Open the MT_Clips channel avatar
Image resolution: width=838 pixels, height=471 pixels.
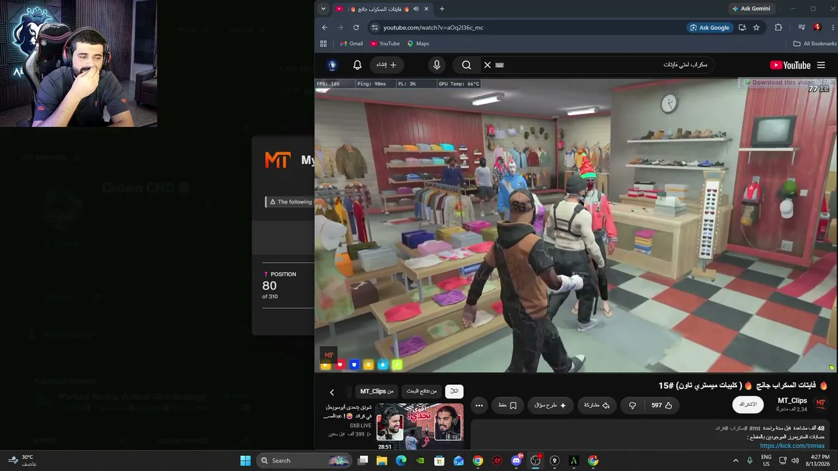coord(821,404)
